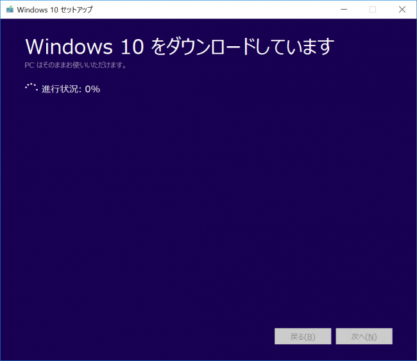This screenshot has width=417, height=361.
Task: Click the 'Windows 10 セットアップ' title bar text
Action: (55, 10)
